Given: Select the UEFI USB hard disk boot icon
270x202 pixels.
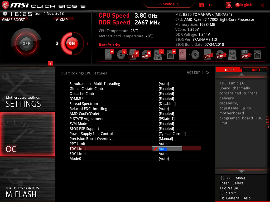Looking at the screenshot, I should (134, 54).
